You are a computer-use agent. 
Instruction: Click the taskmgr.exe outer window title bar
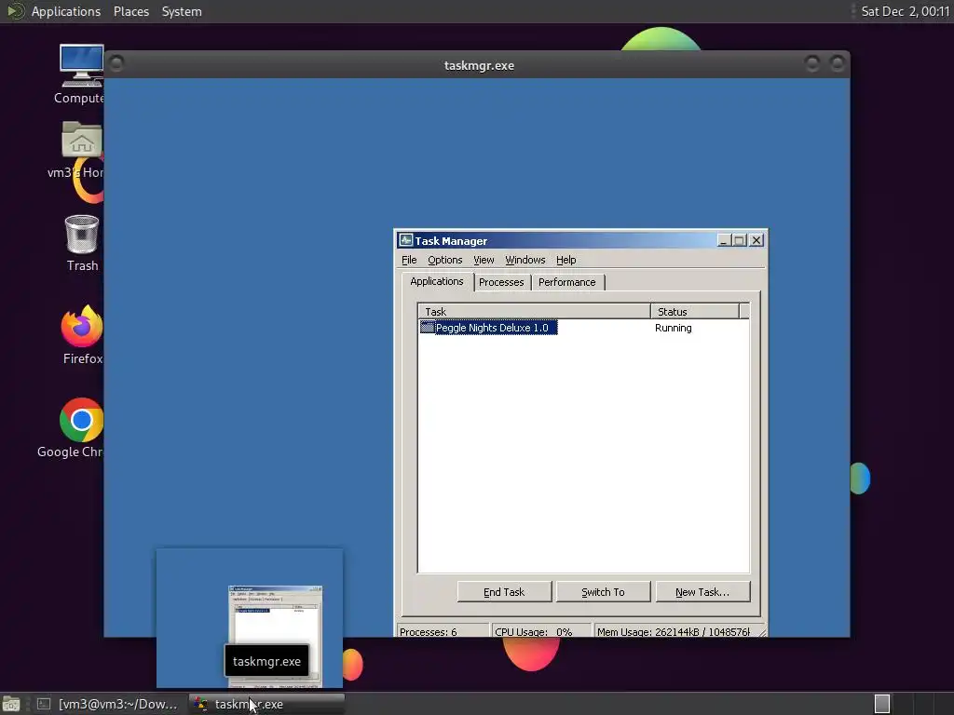point(478,65)
